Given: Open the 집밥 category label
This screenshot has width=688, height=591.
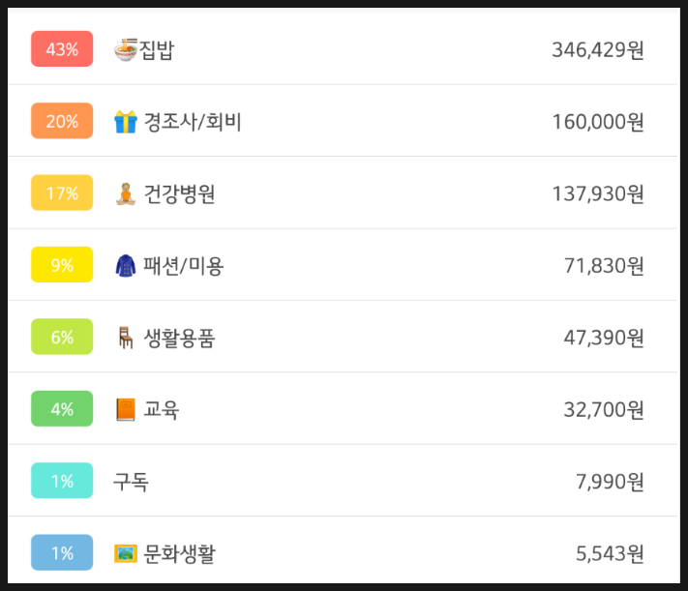Looking at the screenshot, I should click(157, 49).
